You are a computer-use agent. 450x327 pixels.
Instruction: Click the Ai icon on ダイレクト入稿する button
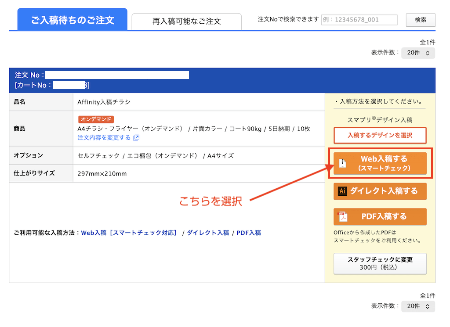(x=342, y=191)
